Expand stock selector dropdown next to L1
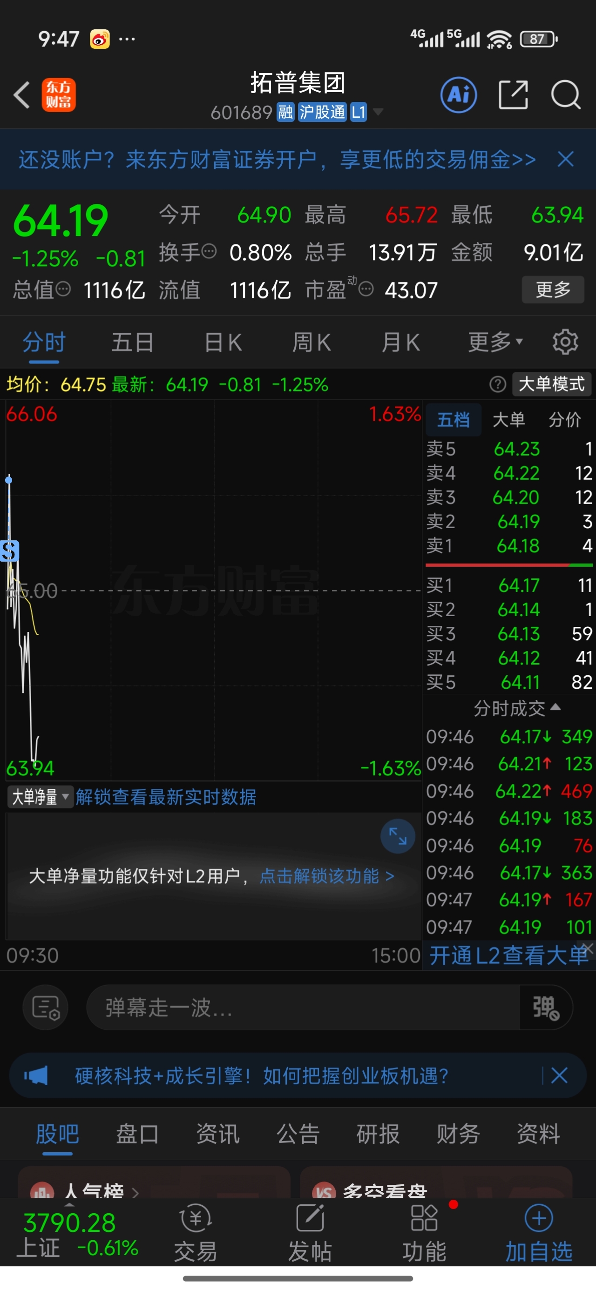This screenshot has width=596, height=1290. 379,112
